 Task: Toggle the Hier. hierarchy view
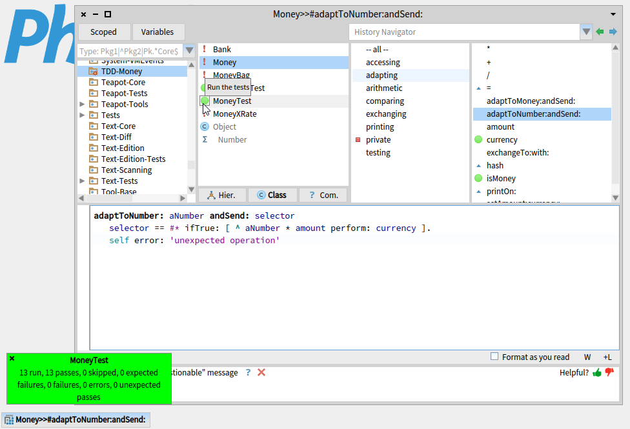[x=221, y=195]
